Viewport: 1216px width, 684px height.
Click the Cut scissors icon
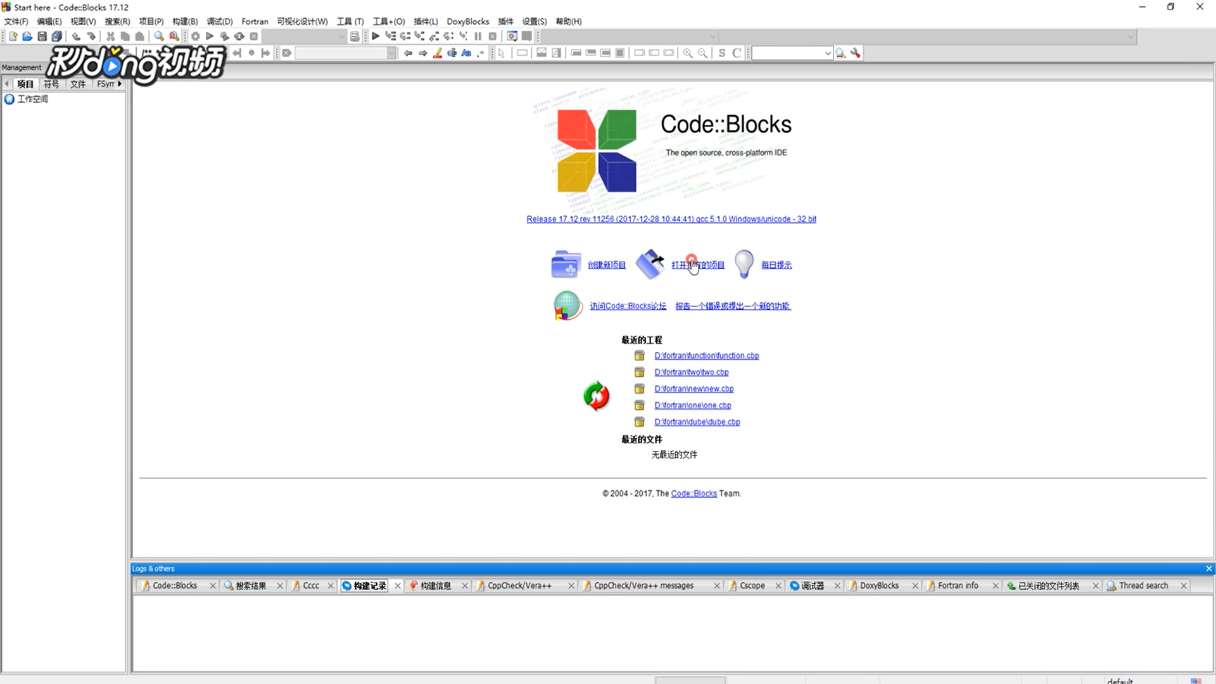pyautogui.click(x=110, y=36)
